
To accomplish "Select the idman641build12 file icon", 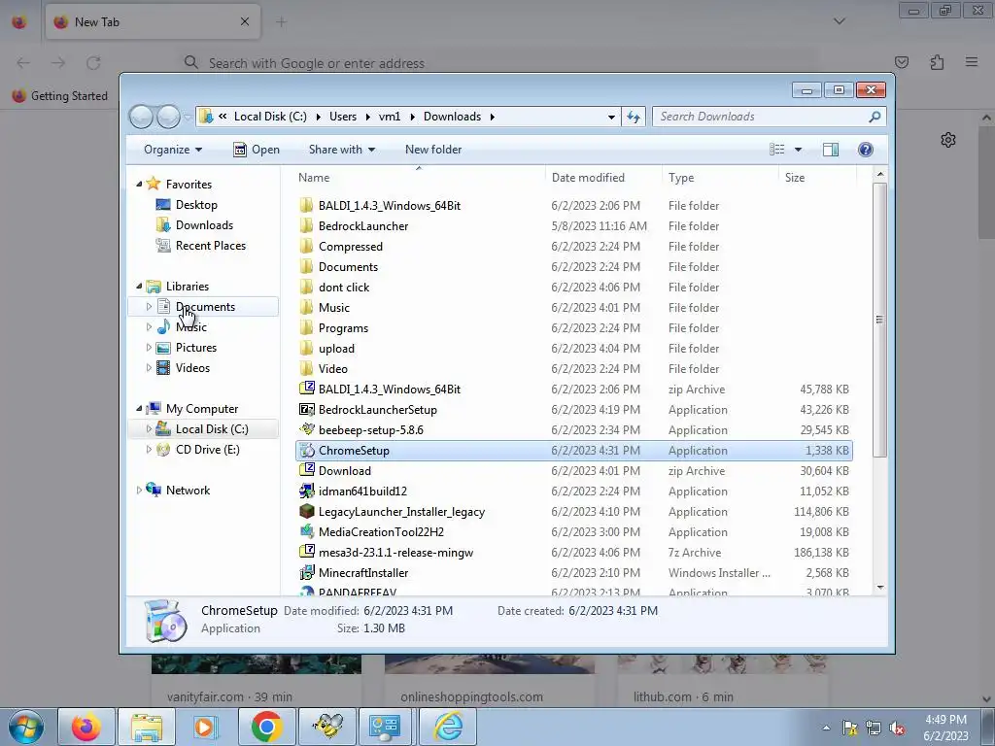I will 307,491.
